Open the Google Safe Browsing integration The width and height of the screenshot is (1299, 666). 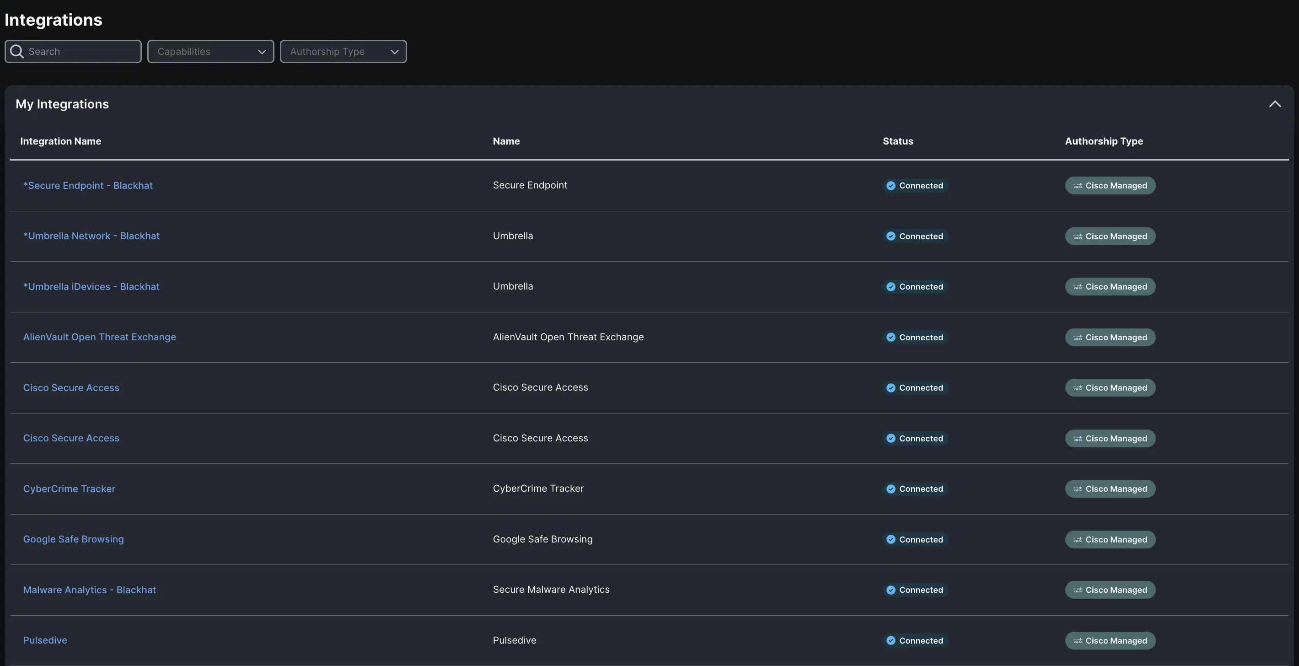73,539
